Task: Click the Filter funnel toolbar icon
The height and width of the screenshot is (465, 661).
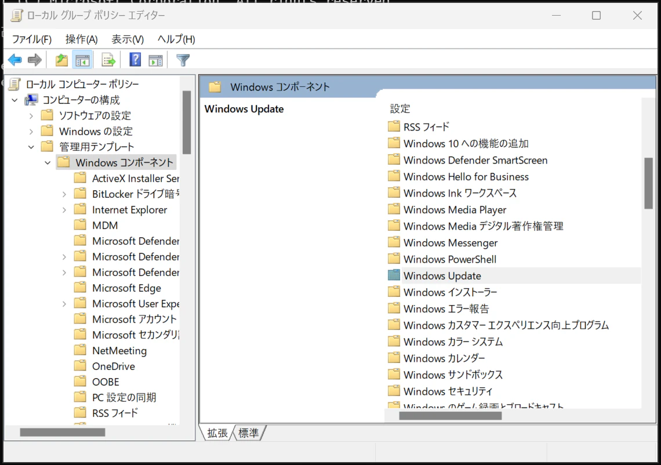Action: click(x=183, y=60)
